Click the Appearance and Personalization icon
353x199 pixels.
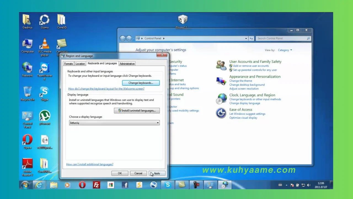[221, 81]
